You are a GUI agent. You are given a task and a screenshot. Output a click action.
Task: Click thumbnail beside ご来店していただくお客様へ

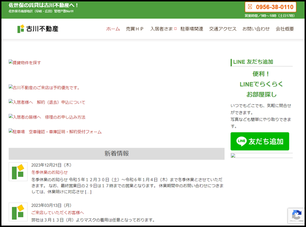[x=18, y=212]
